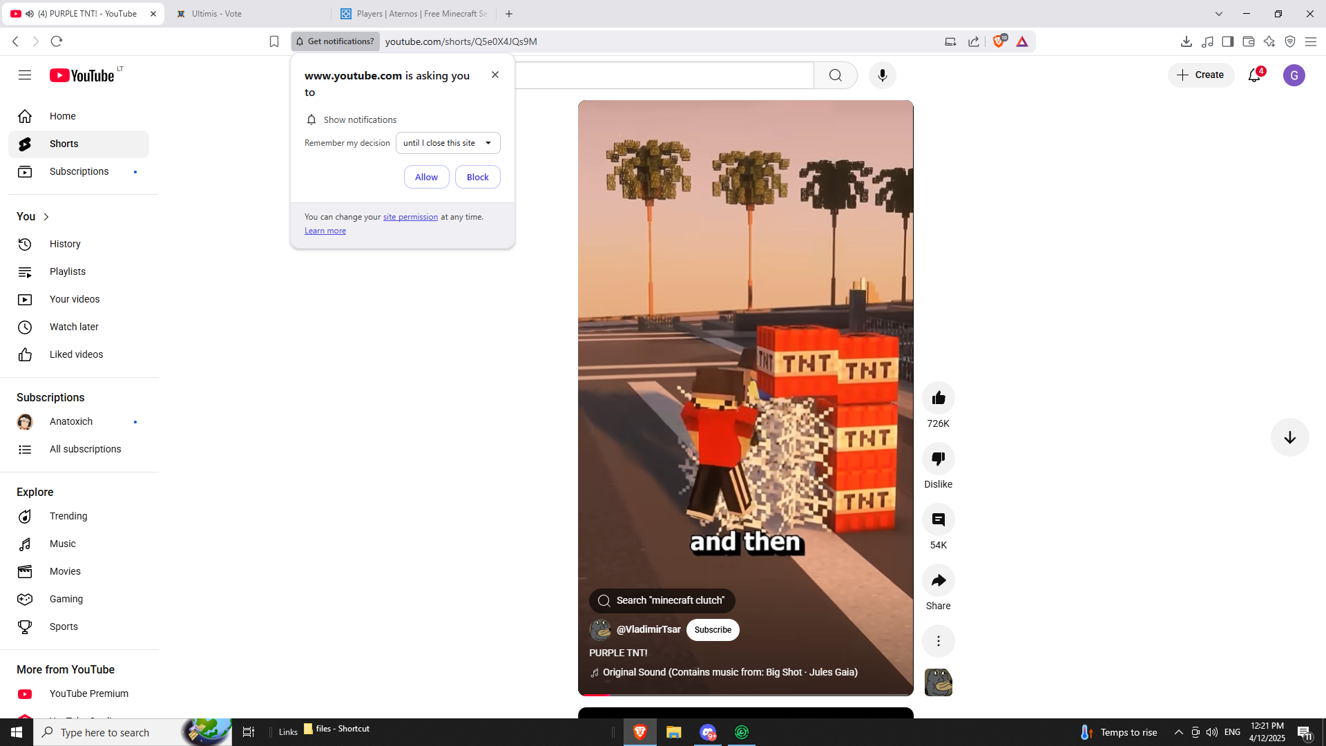Like the PURPLE TNT short

(x=938, y=398)
